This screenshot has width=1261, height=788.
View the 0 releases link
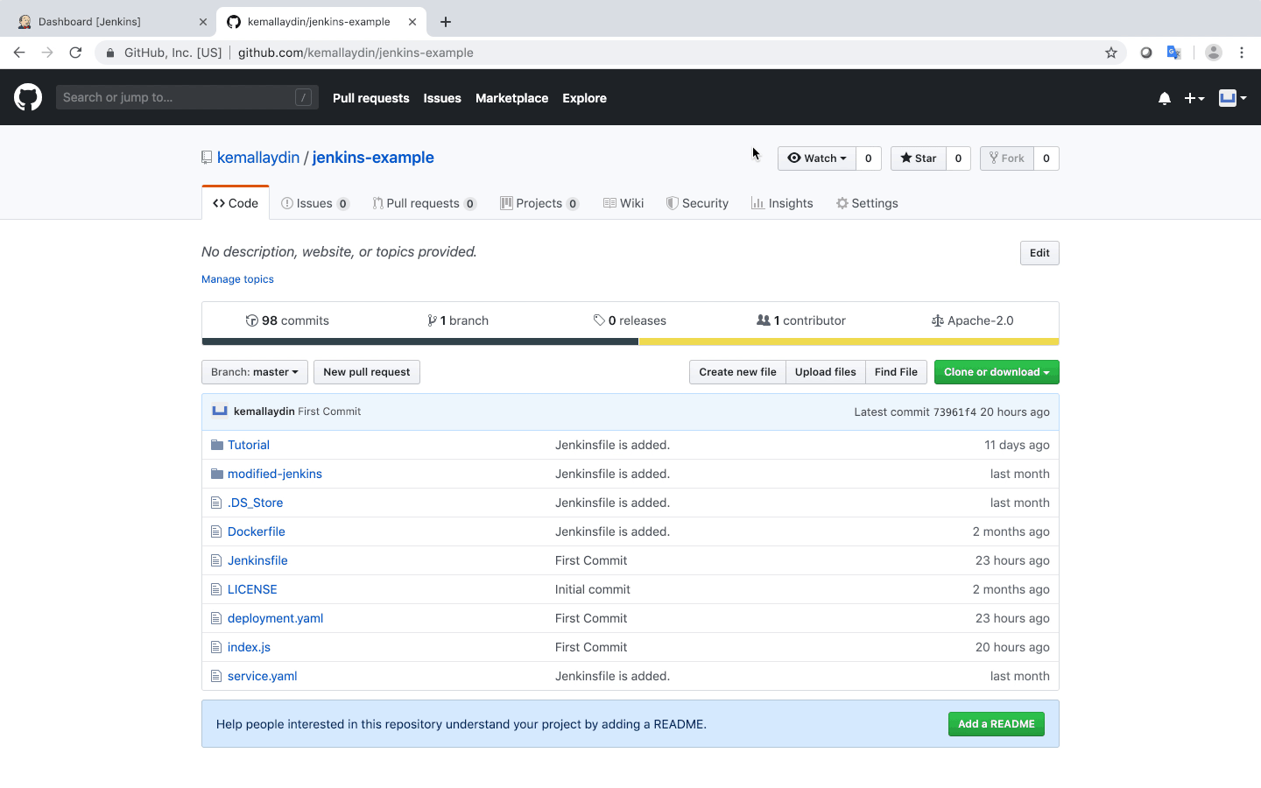click(630, 320)
